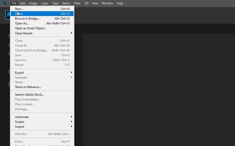Click the greyed Place Embedded... entry
Image resolution: width=235 pixels, height=146 pixels.
[42, 99]
